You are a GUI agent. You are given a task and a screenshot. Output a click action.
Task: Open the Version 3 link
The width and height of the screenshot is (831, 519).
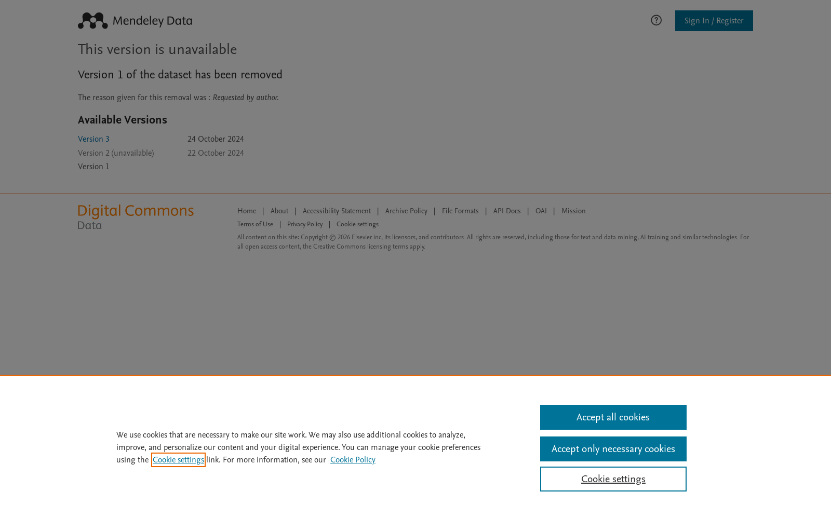(x=93, y=139)
